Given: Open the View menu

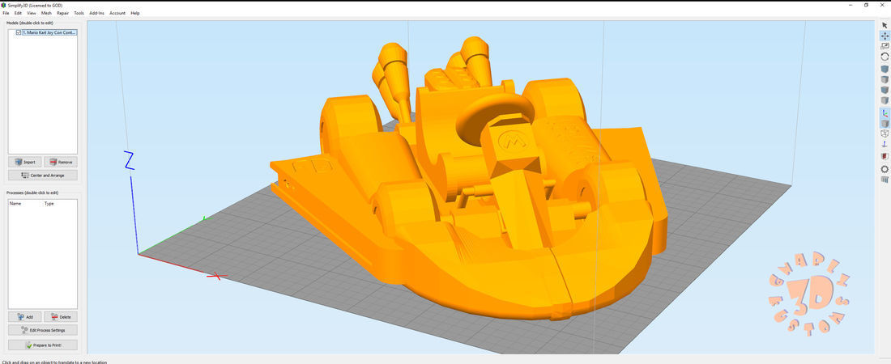Looking at the screenshot, I should [x=32, y=13].
